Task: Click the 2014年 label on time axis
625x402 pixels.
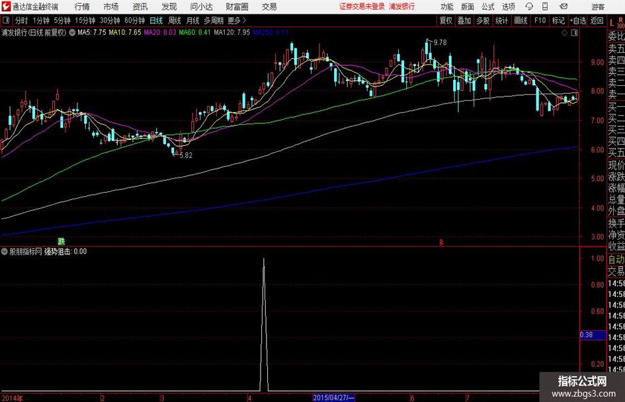Action: coord(12,398)
